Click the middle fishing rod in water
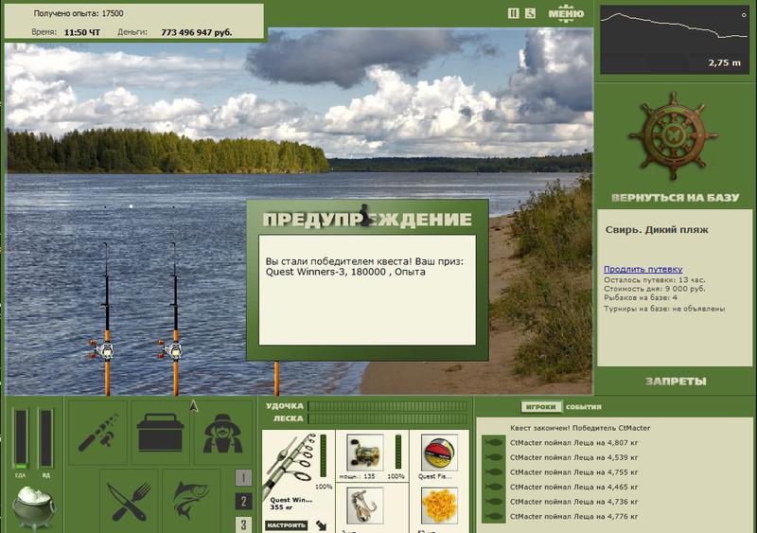Screen dimensions: 757x533 click(x=175, y=319)
